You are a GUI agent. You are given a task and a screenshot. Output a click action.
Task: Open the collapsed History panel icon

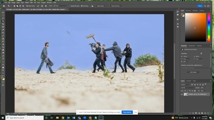[x=178, y=12]
